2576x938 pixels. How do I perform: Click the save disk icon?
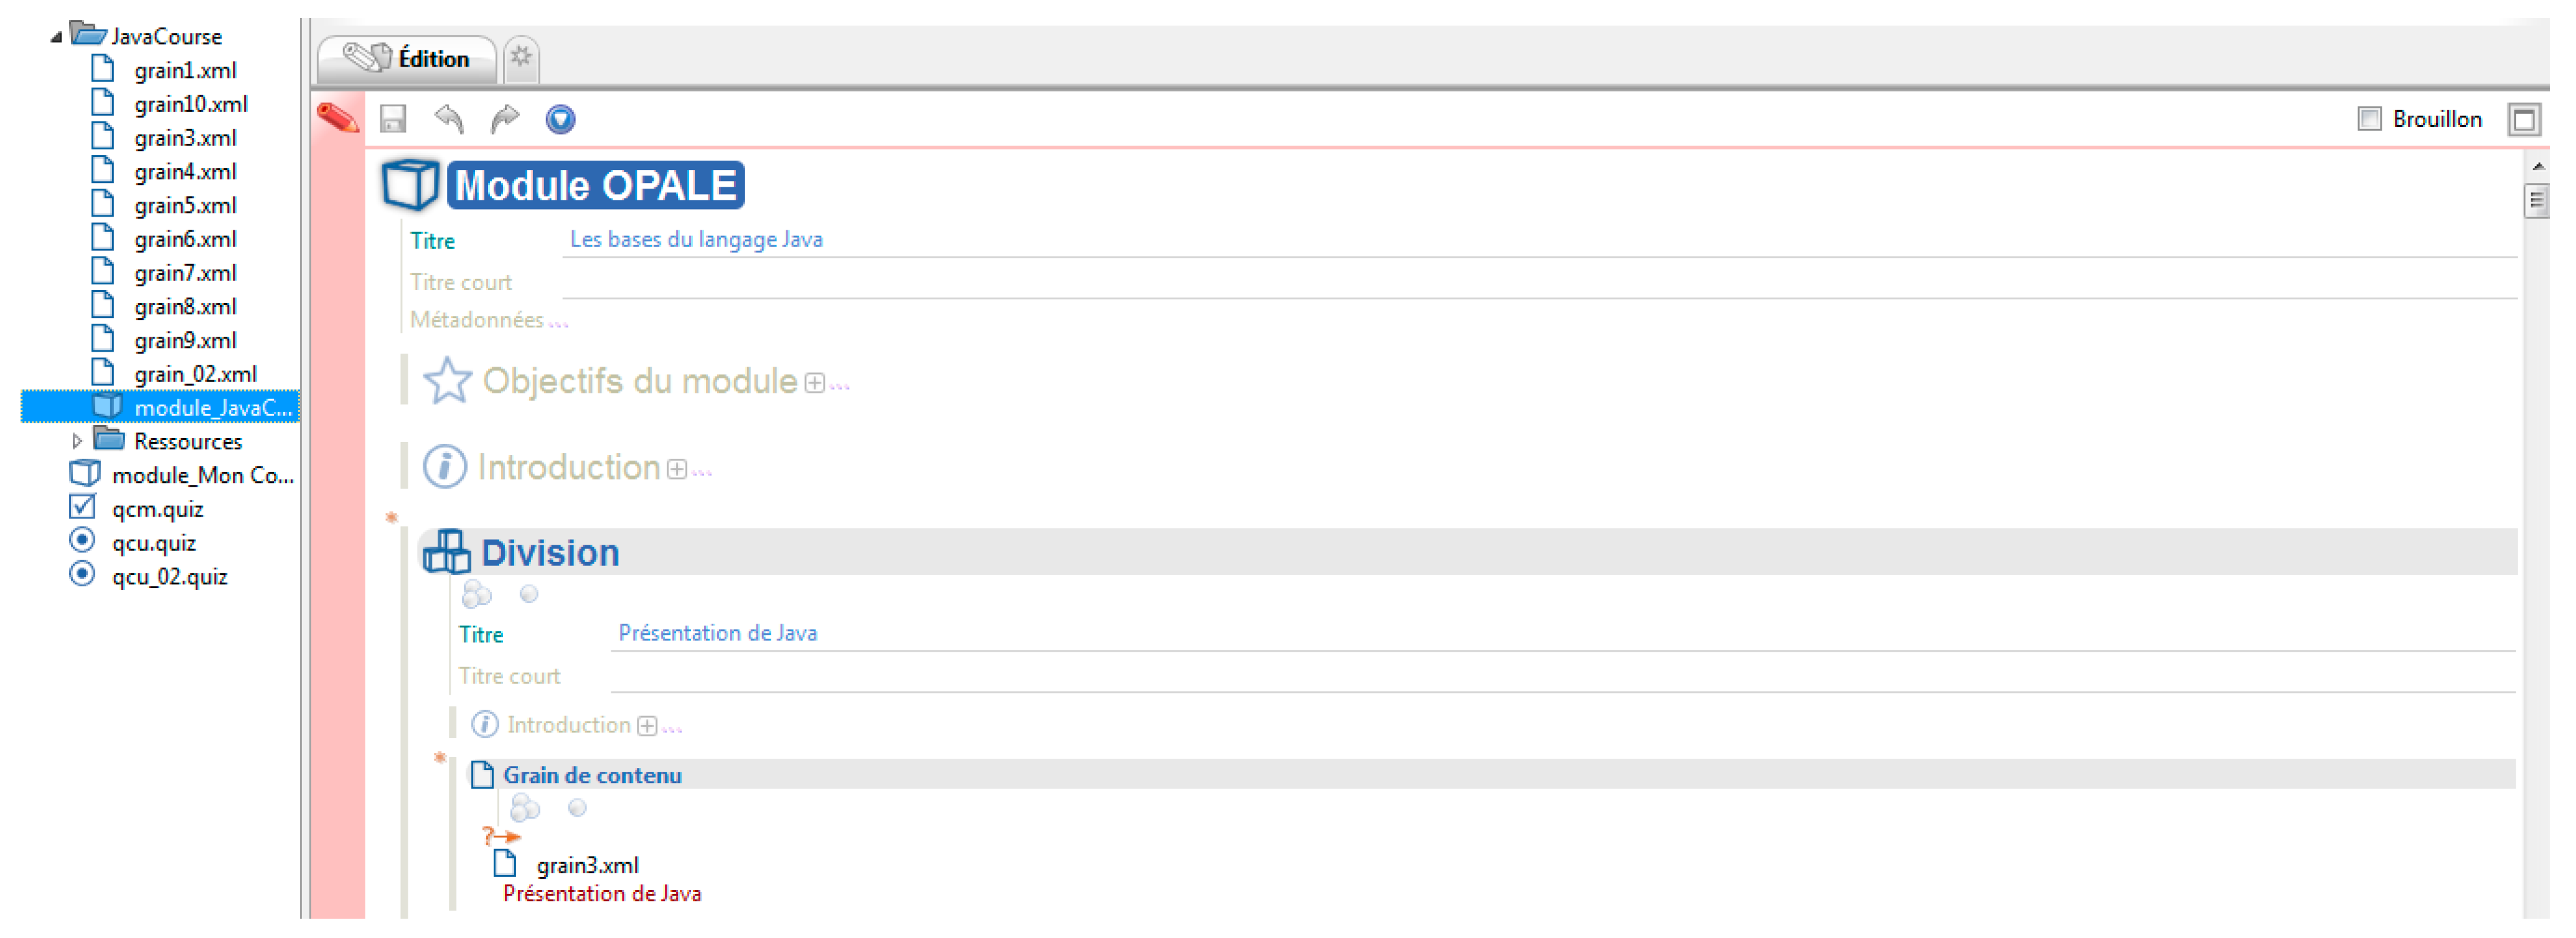pos(393,119)
